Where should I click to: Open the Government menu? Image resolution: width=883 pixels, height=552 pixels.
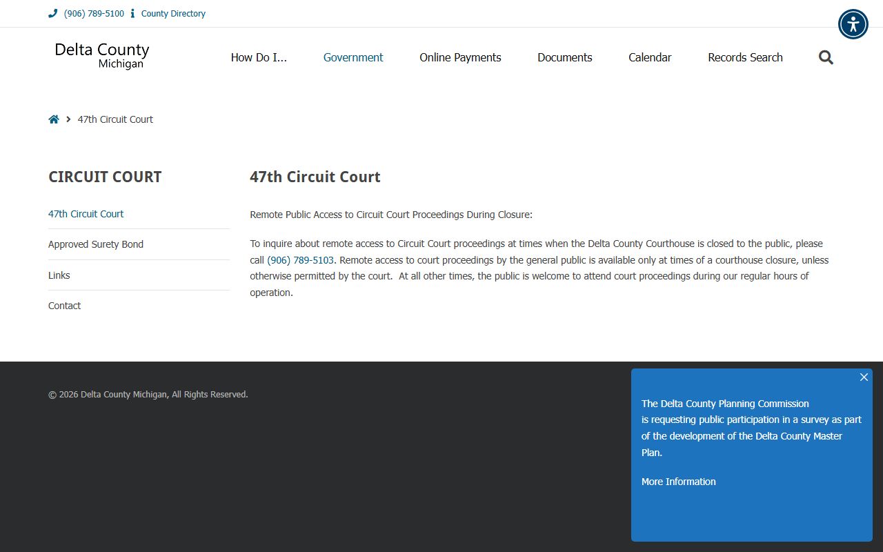tap(353, 57)
